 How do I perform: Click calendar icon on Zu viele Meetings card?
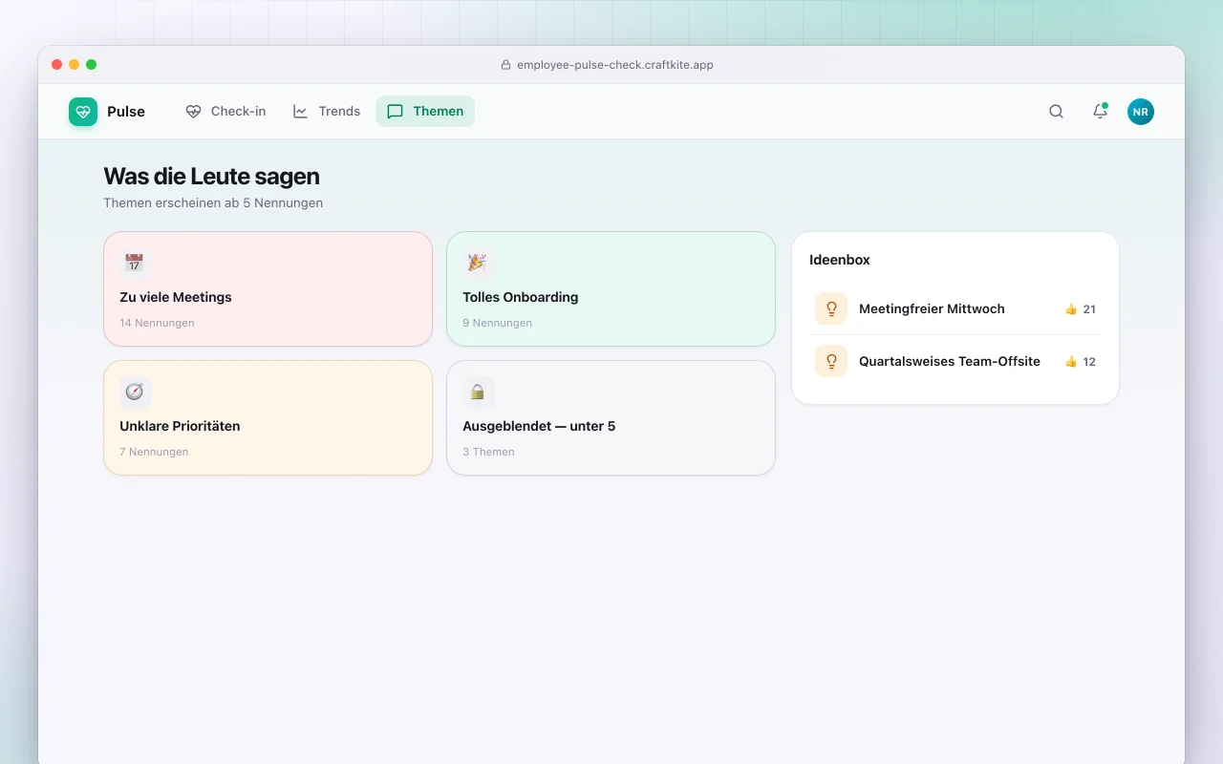[x=135, y=263]
